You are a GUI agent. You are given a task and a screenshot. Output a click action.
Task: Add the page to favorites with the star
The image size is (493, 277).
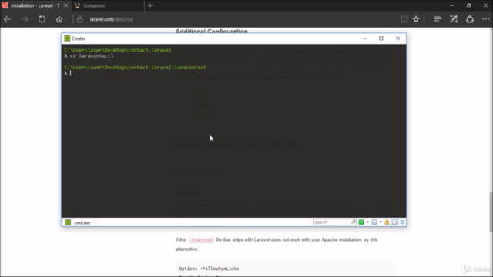[x=416, y=19]
